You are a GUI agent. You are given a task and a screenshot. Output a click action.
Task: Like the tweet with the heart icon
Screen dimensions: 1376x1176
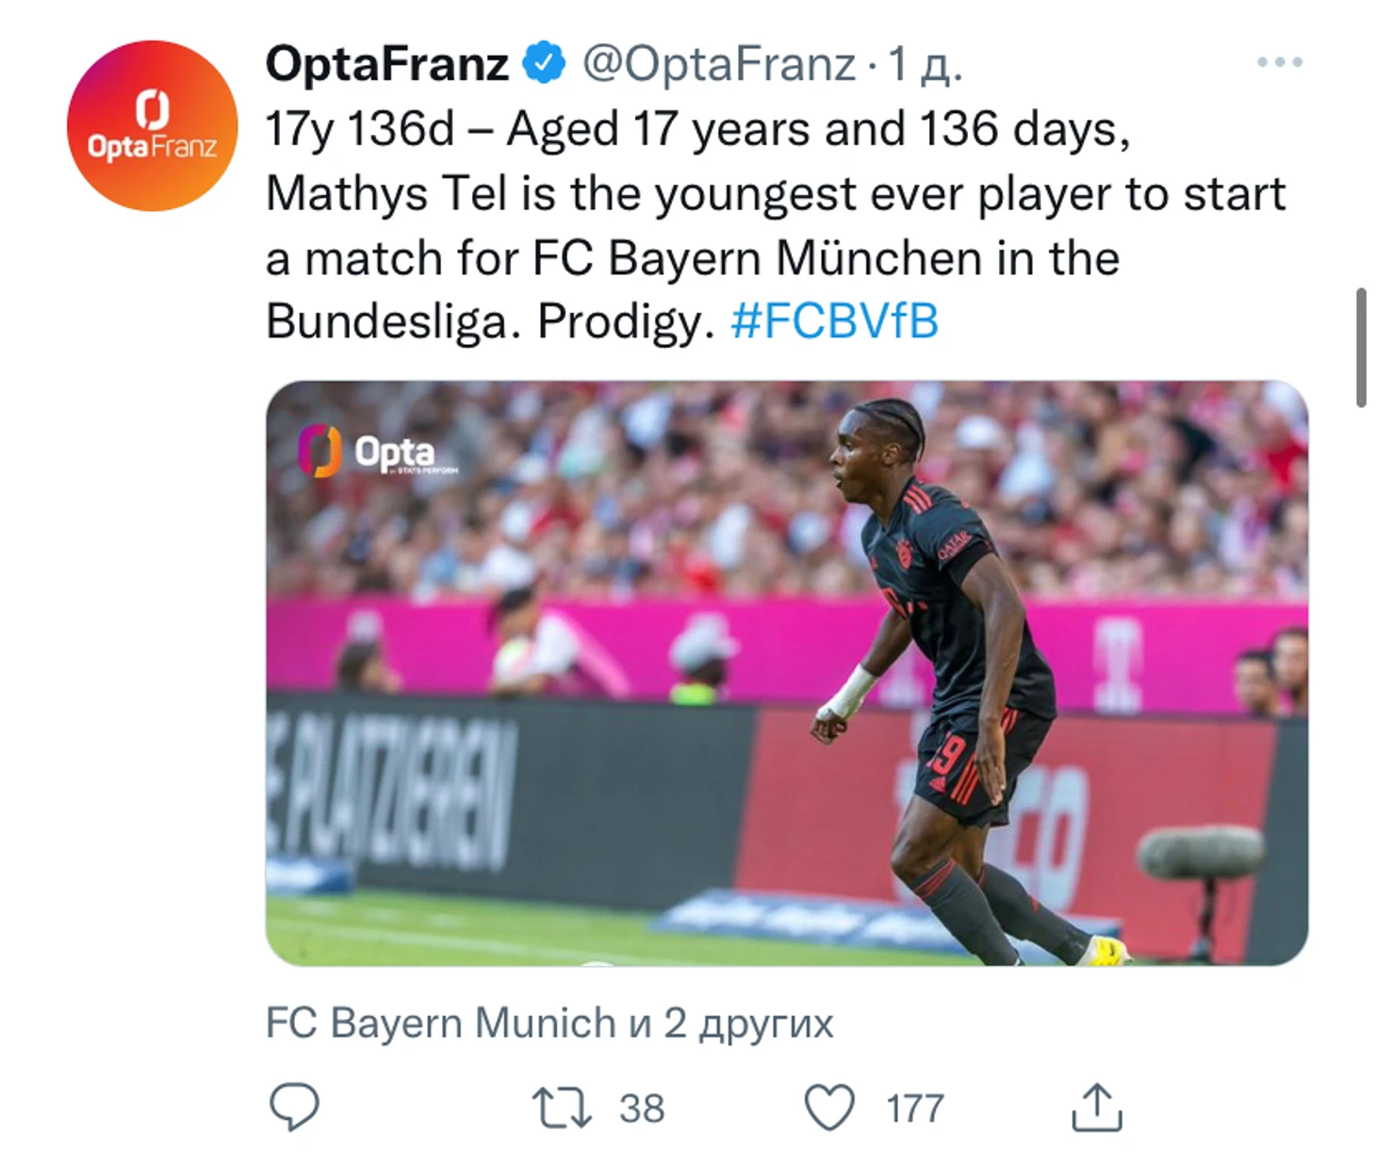point(828,1107)
